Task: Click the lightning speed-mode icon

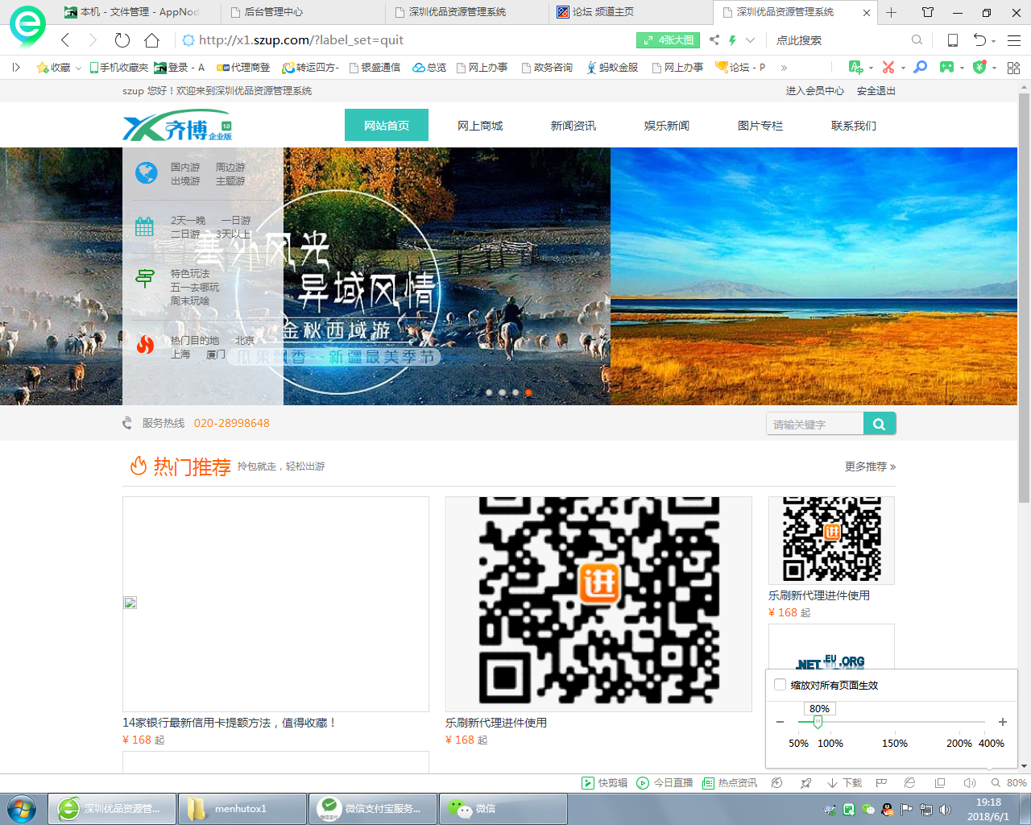Action: tap(732, 40)
